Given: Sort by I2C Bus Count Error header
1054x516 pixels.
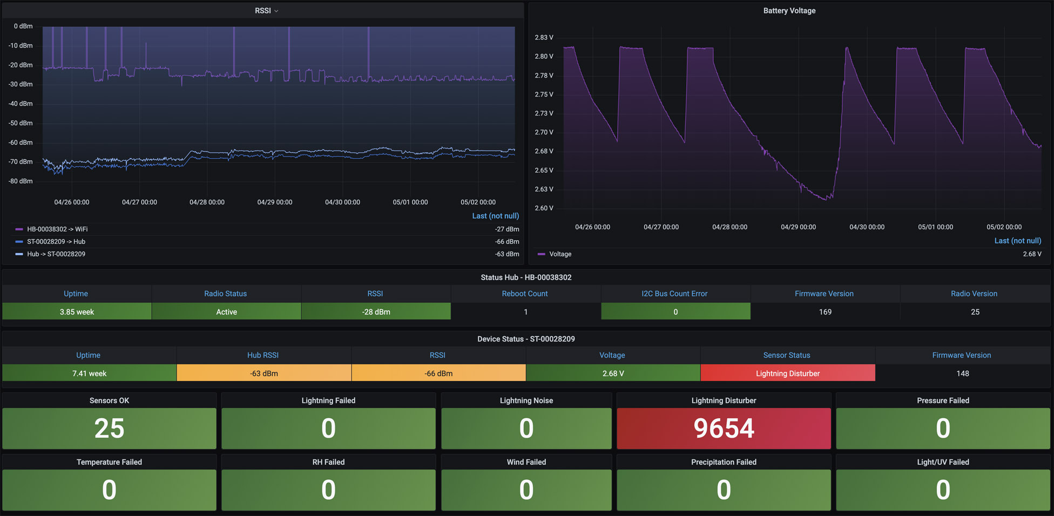Looking at the screenshot, I should tap(674, 294).
